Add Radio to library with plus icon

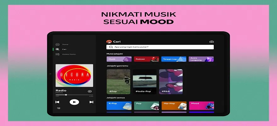90,91
